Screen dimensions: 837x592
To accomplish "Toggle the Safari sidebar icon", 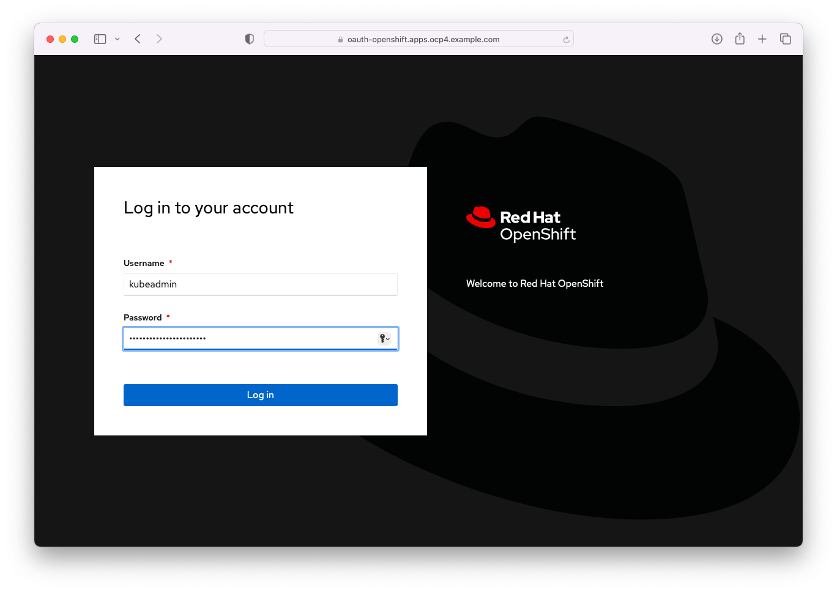I will pyautogui.click(x=100, y=39).
